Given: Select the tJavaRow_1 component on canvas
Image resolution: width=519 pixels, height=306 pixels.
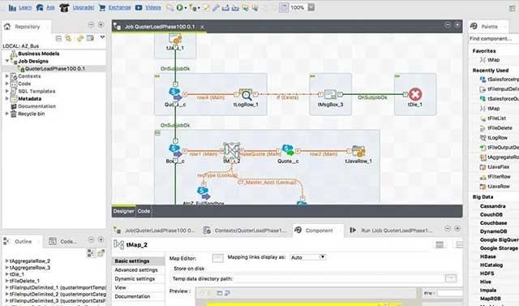Looking at the screenshot, I should coord(358,151).
